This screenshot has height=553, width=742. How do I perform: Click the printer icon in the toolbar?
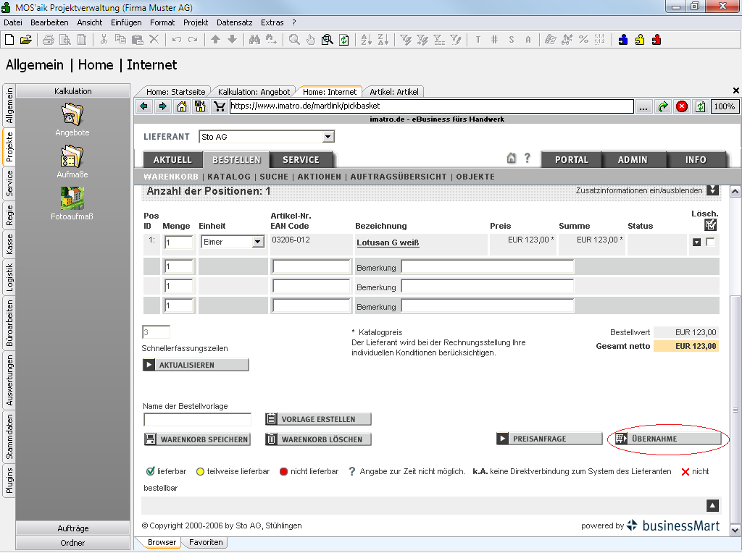coord(49,40)
